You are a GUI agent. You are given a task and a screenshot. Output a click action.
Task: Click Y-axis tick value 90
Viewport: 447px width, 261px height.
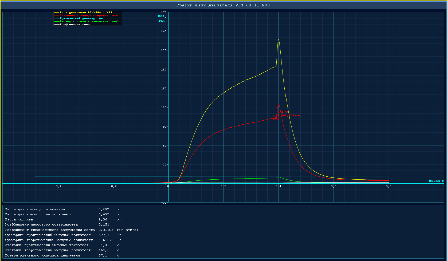pyautogui.click(x=164, y=126)
